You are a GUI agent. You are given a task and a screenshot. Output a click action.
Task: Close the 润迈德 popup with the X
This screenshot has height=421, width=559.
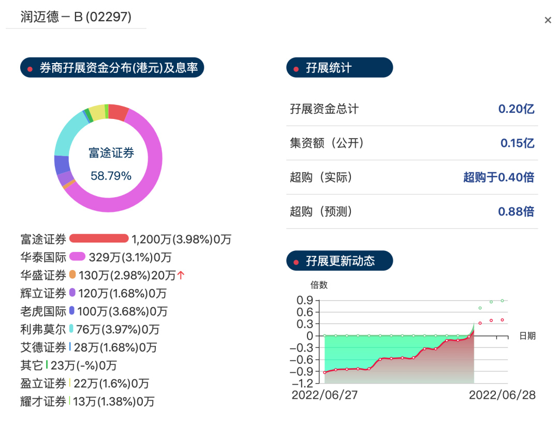point(548,20)
